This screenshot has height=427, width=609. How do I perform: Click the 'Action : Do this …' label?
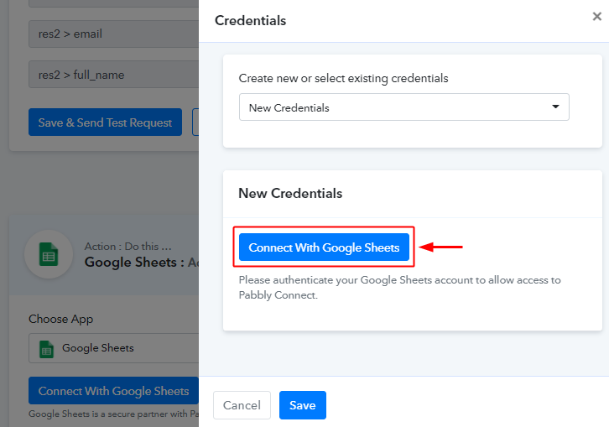point(128,247)
